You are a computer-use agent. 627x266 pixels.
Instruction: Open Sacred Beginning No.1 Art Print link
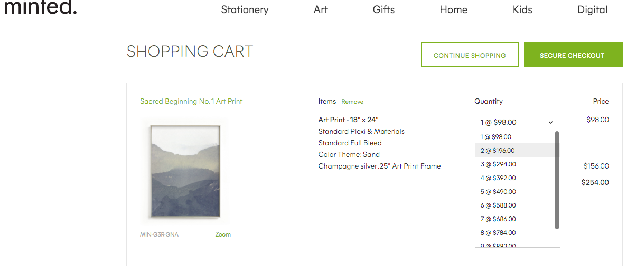click(191, 101)
